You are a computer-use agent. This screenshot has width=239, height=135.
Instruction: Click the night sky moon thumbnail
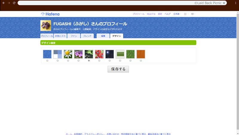110,54
